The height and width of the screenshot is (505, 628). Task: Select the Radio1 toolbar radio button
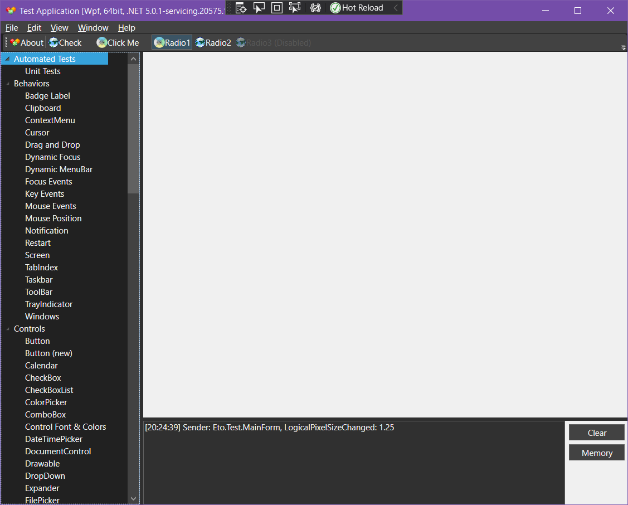(x=171, y=42)
